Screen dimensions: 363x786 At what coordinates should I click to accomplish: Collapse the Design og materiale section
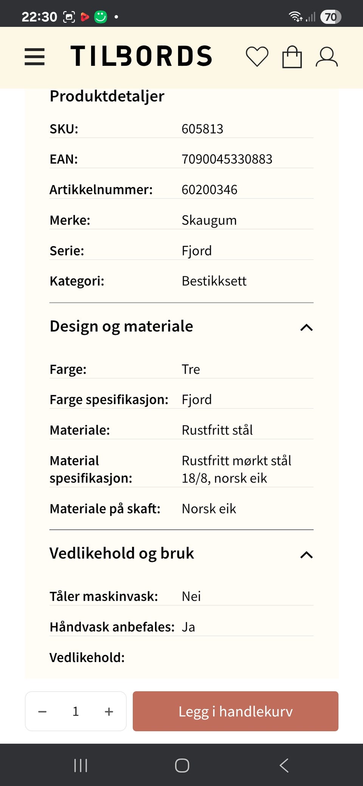(x=307, y=328)
